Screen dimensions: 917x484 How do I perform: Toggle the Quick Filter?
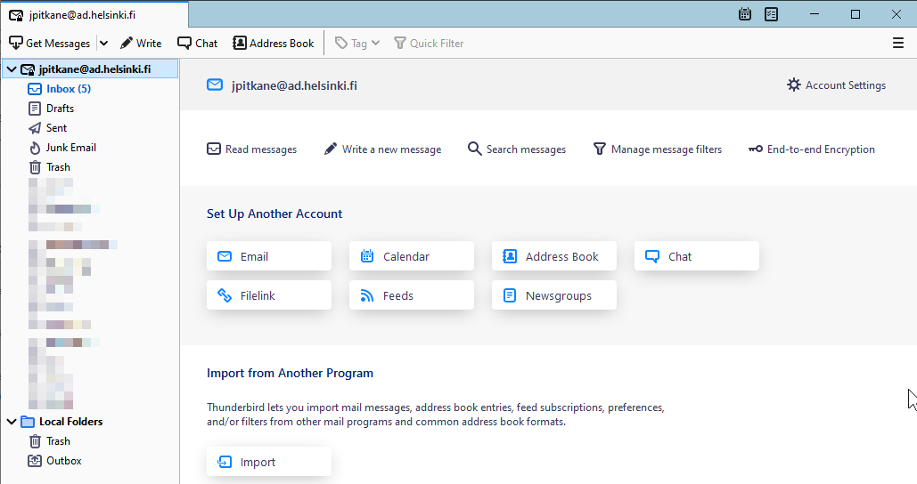[x=429, y=44]
